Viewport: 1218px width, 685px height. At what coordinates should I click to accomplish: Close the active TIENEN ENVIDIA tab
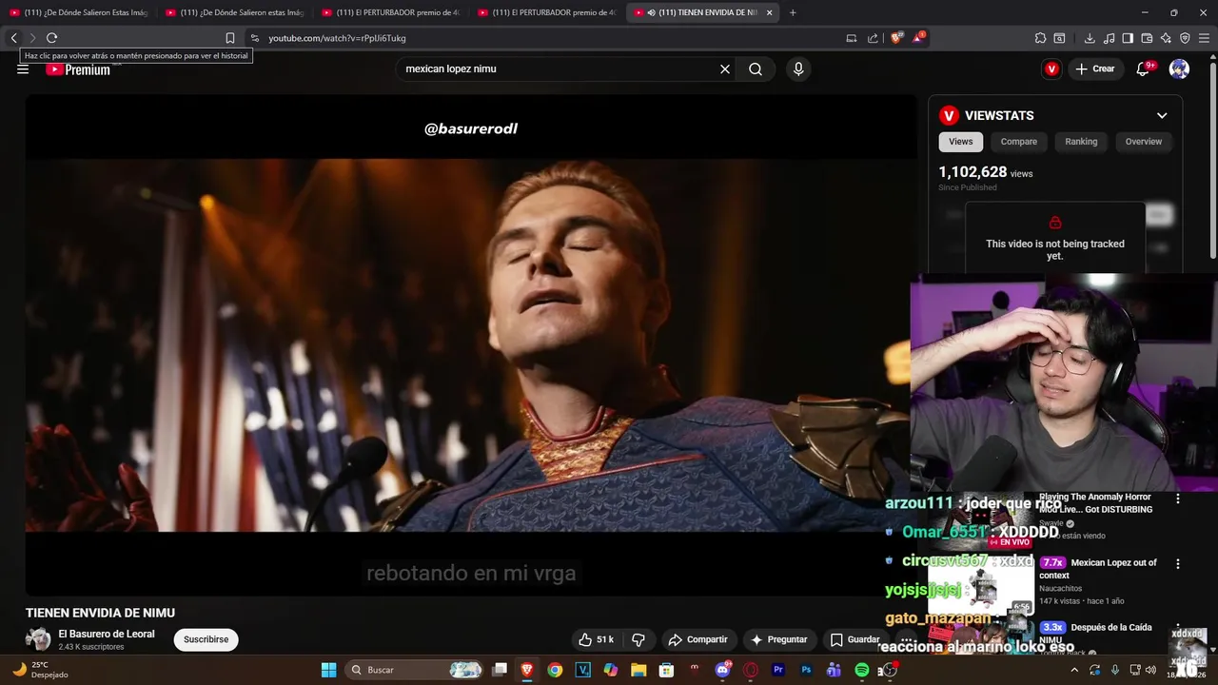pyautogui.click(x=769, y=12)
